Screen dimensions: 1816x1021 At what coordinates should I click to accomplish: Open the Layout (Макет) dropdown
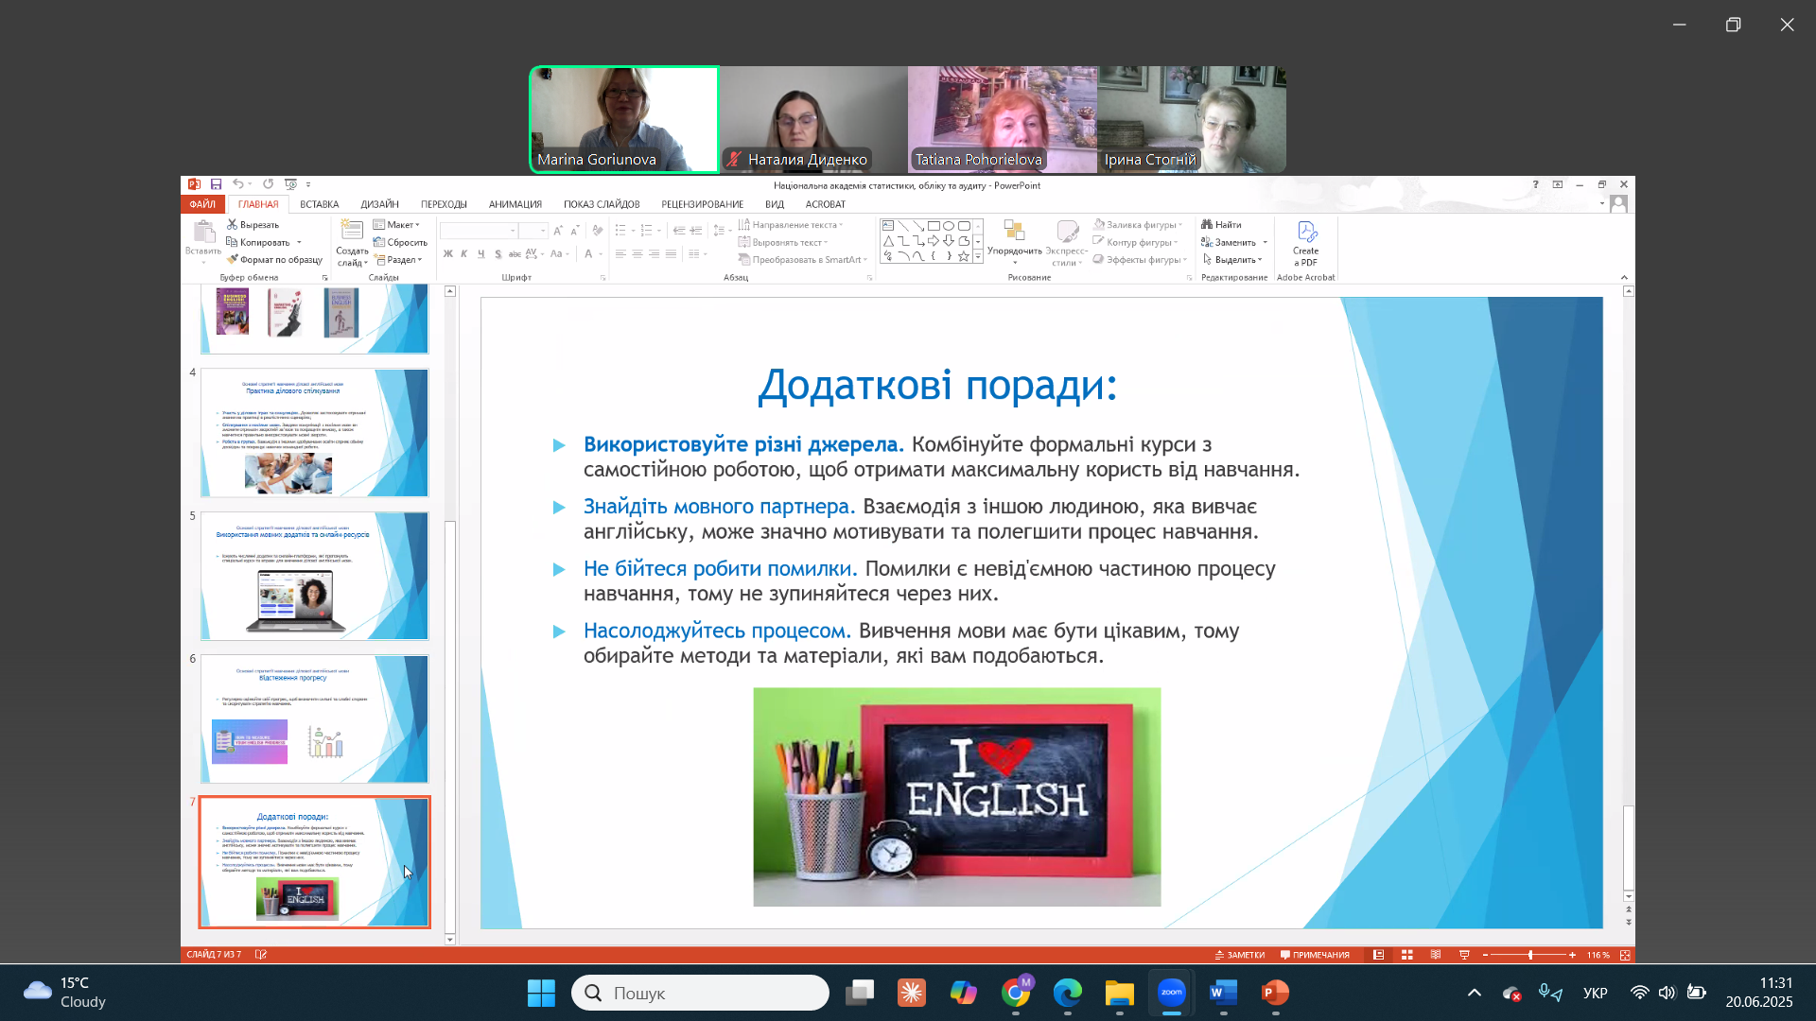coord(396,225)
